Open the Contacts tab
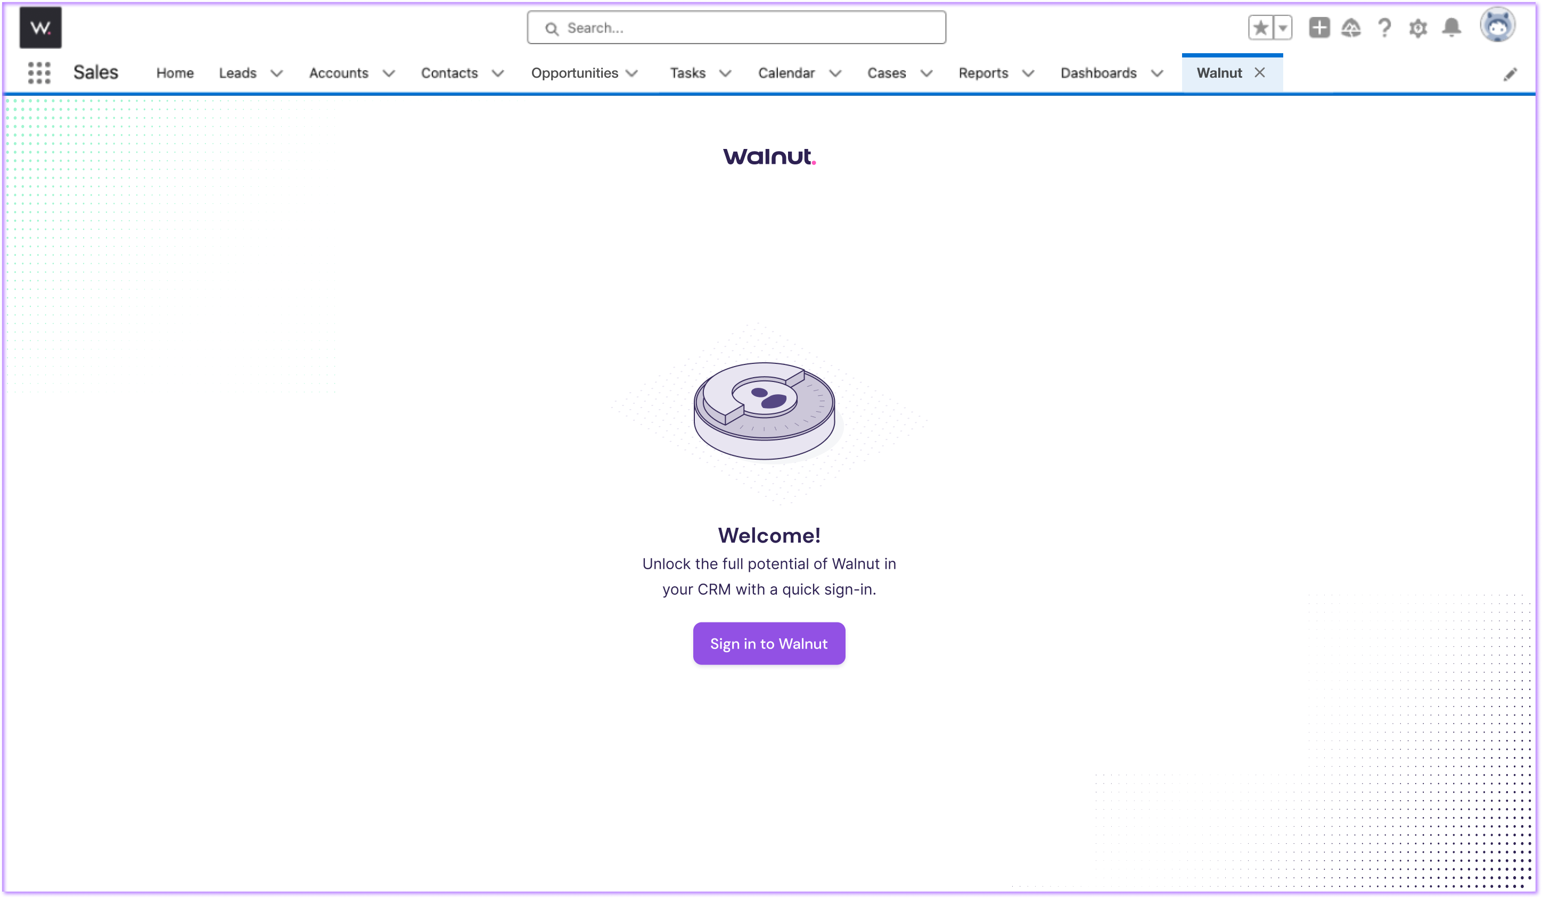1542x898 pixels. click(x=449, y=73)
